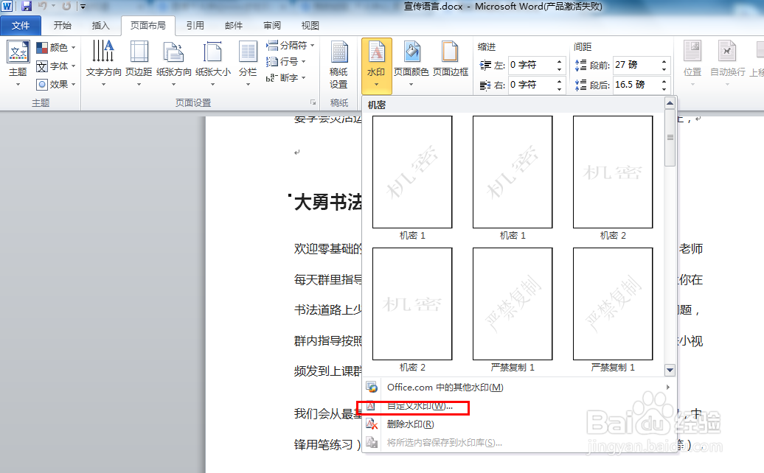
Task: Open the 审阅 (Review) ribbon tab
Action: click(x=271, y=24)
